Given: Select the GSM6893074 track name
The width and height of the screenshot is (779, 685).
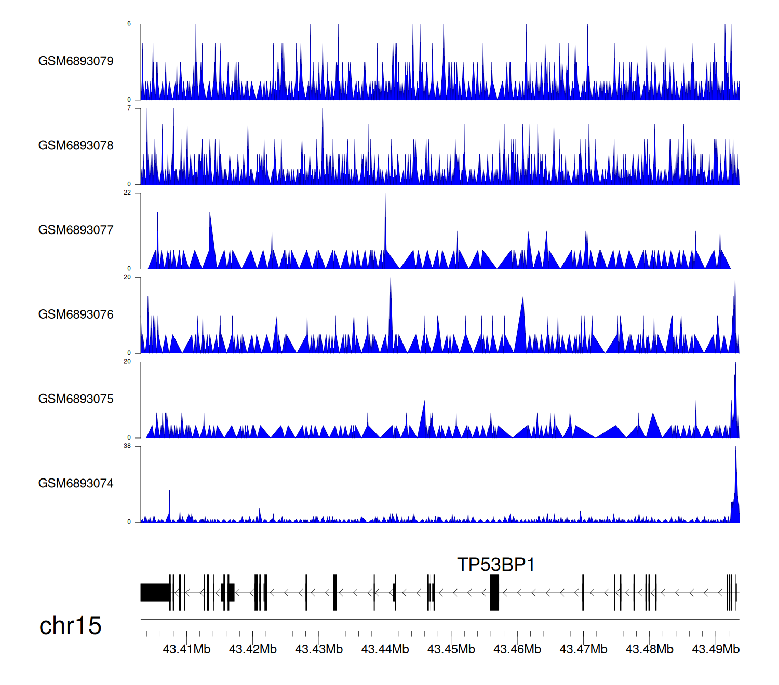Looking at the screenshot, I should [x=76, y=484].
